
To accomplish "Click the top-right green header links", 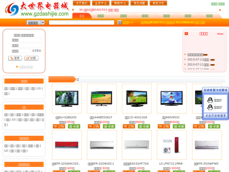I will coord(218,4).
